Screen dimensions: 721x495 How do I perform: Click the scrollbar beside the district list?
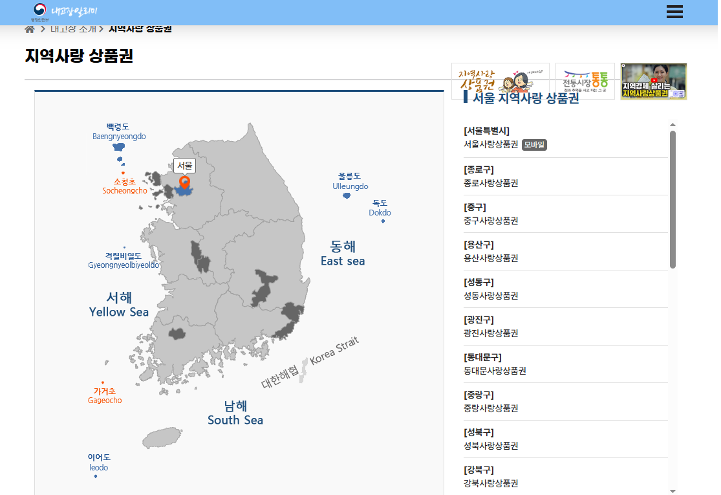click(674, 194)
